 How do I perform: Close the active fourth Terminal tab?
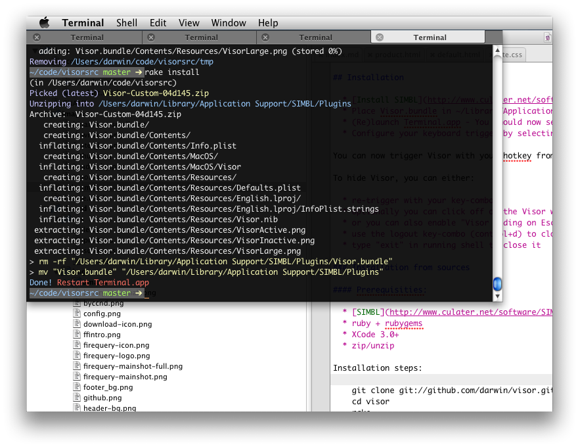(380, 37)
